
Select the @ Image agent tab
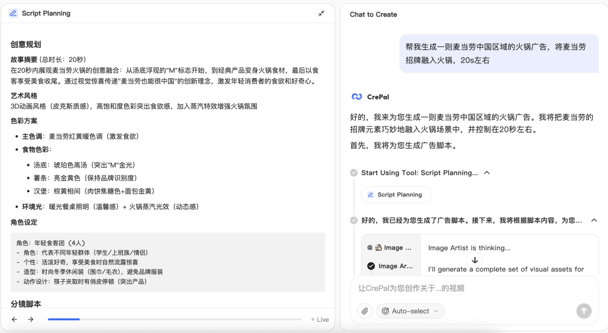point(391,247)
